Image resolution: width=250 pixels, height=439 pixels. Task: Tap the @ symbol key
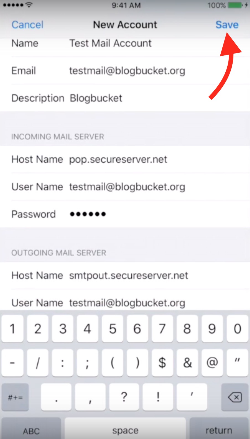(x=212, y=363)
